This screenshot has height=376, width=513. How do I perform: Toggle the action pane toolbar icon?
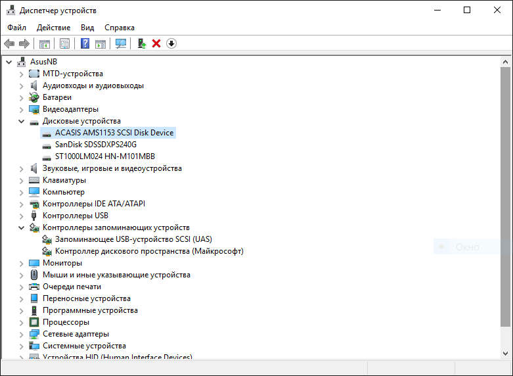click(100, 43)
